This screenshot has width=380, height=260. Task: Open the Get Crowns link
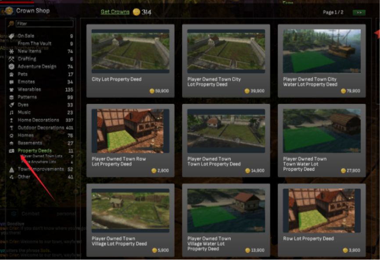point(115,12)
